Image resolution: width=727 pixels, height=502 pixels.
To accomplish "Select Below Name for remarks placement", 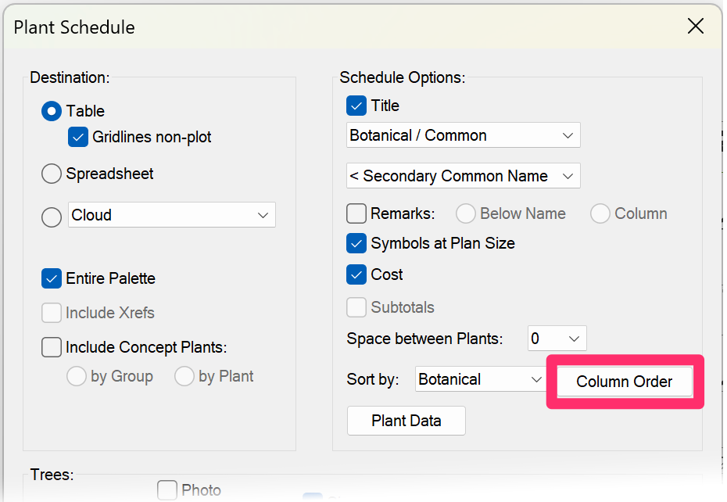I will point(466,213).
